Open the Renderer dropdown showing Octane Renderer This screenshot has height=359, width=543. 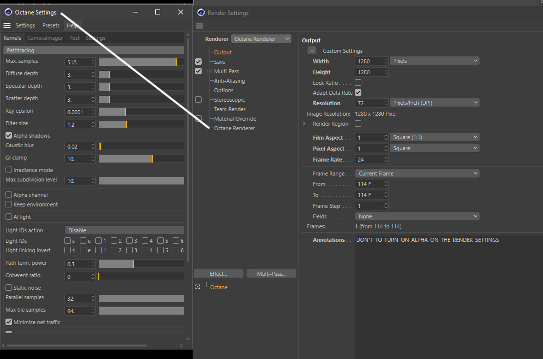pos(261,39)
